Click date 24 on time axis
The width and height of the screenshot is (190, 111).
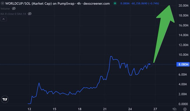[x=130, y=109]
